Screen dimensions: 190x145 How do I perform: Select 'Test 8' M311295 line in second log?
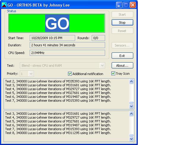pyautogui.click(x=58, y=133)
